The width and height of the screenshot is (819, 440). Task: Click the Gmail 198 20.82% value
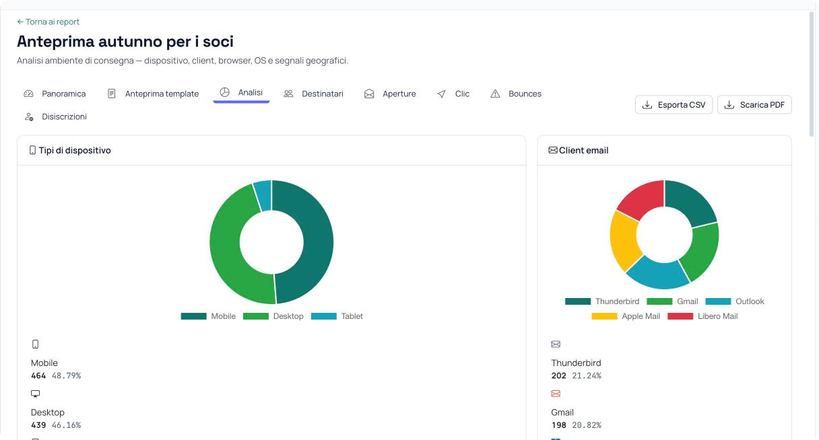coord(577,425)
